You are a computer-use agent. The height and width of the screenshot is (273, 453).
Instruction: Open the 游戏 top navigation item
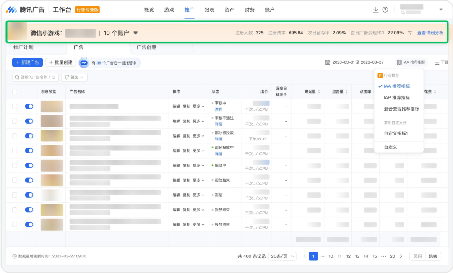click(169, 10)
